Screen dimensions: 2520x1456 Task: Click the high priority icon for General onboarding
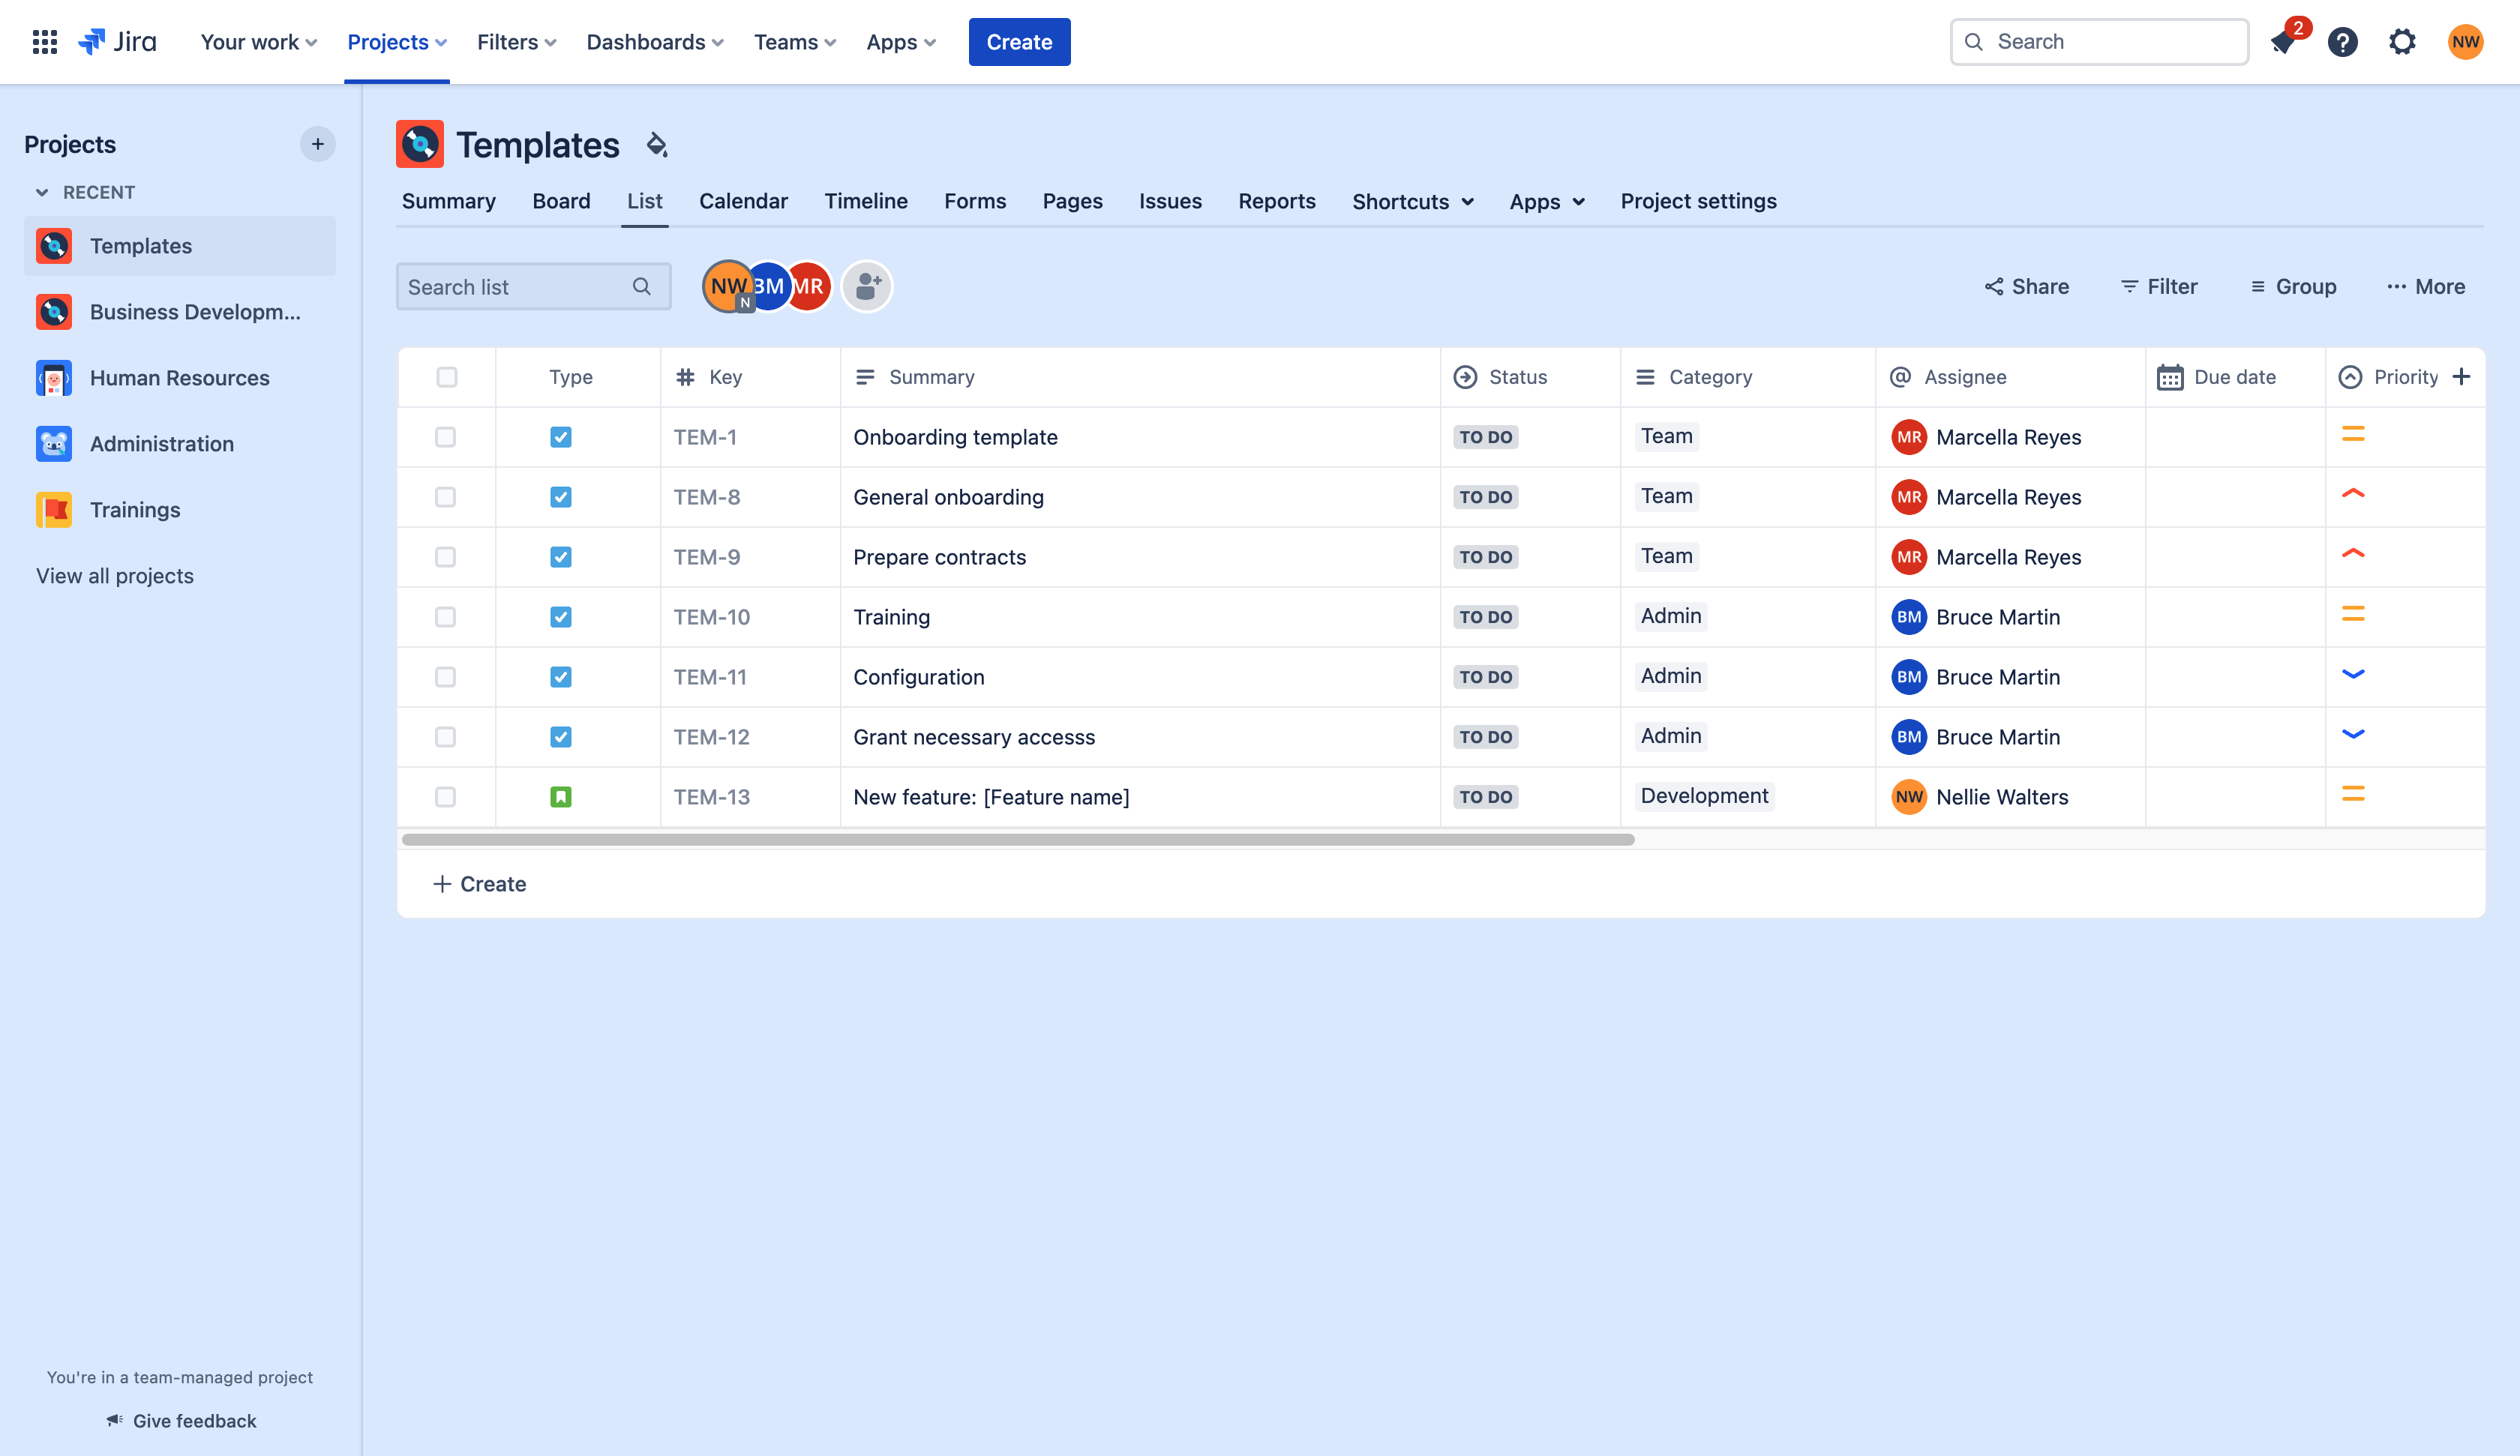click(x=2353, y=494)
